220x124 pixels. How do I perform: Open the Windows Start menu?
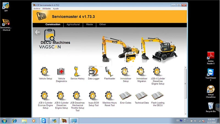point(4,121)
